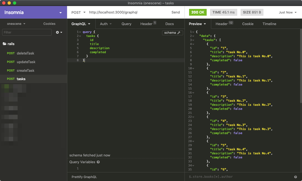Open the Docs tab
Image resolution: width=302 pixels, height=181 pixels.
pyautogui.click(x=169, y=24)
